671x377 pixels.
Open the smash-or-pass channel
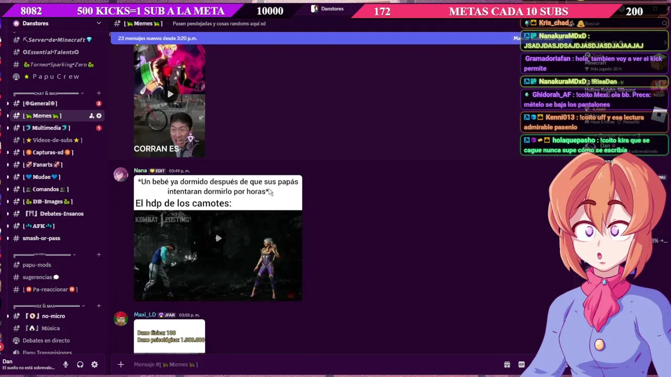(x=41, y=238)
